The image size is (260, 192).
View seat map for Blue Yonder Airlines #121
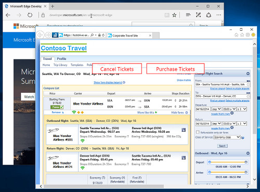pyautogui.click(x=184, y=158)
